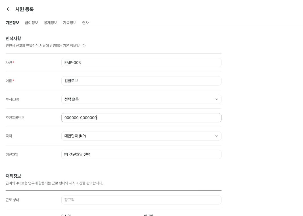Click the 사원 등록 page title
Image resolution: width=303 pixels, height=216 pixels.
pyautogui.click(x=24, y=9)
